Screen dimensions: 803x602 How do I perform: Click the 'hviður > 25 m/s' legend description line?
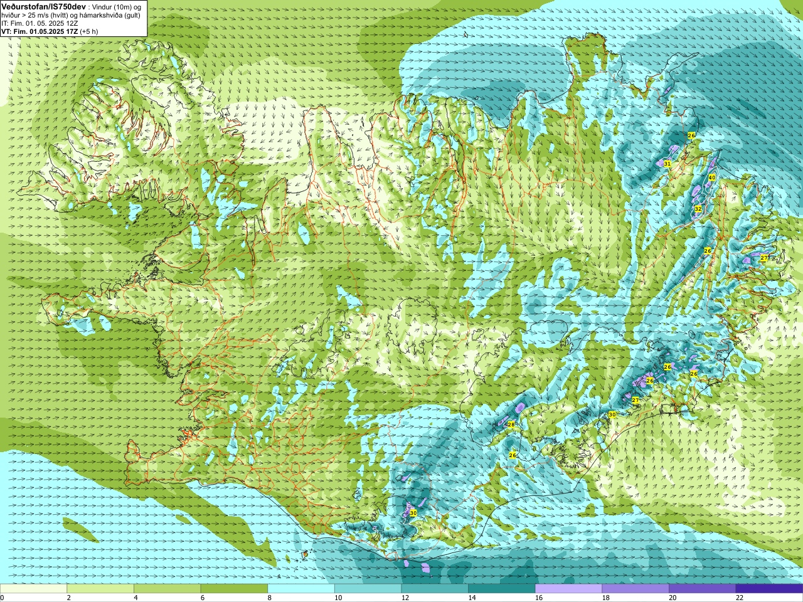pos(71,15)
